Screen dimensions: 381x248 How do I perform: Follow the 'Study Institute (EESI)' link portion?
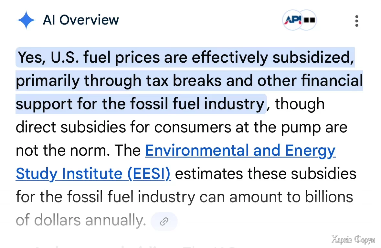(93, 174)
